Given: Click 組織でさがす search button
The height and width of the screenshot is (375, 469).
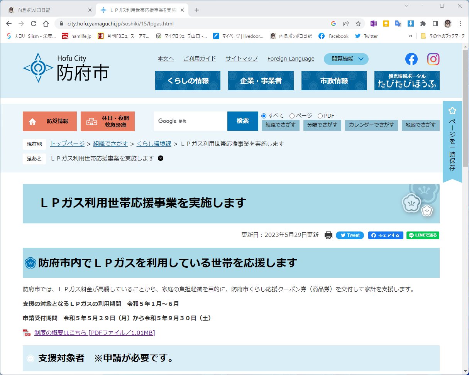Looking at the screenshot, I should 281,125.
